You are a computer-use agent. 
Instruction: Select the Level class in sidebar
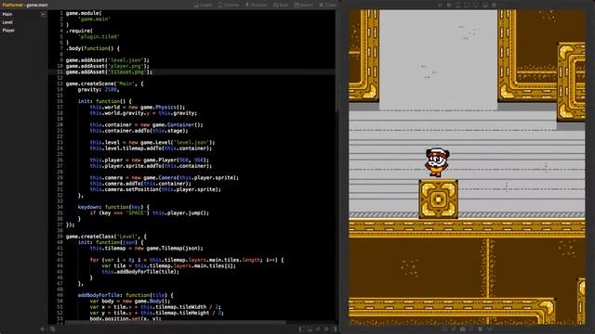[x=7, y=22]
